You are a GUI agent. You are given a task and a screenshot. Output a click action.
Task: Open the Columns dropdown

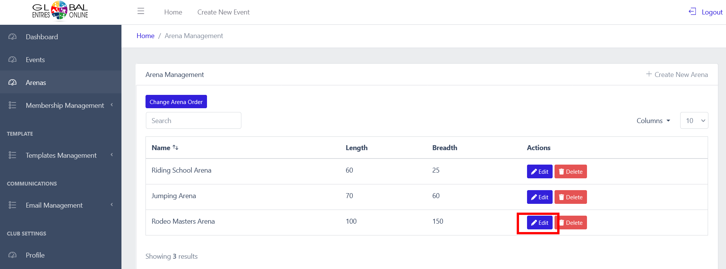pyautogui.click(x=653, y=121)
